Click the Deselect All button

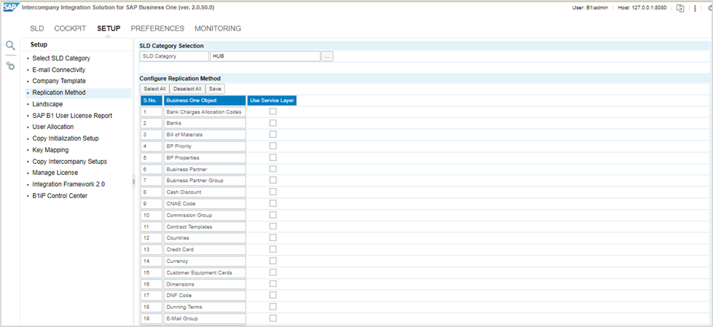(187, 89)
